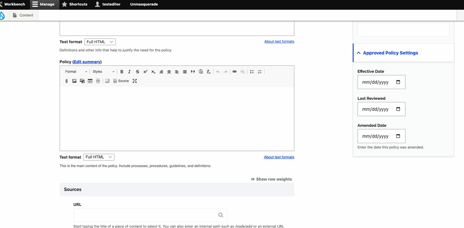Focus the Sources URL input field
Screen dimensions: 464x228
click(150, 215)
